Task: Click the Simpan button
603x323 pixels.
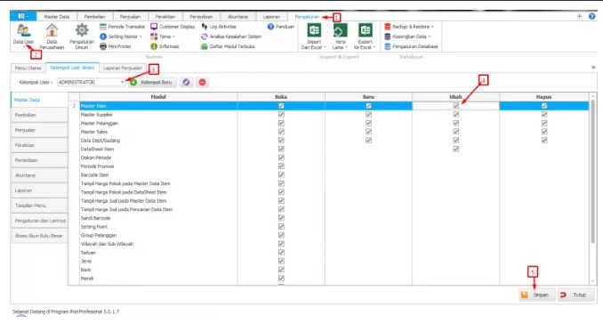Action: point(536,295)
